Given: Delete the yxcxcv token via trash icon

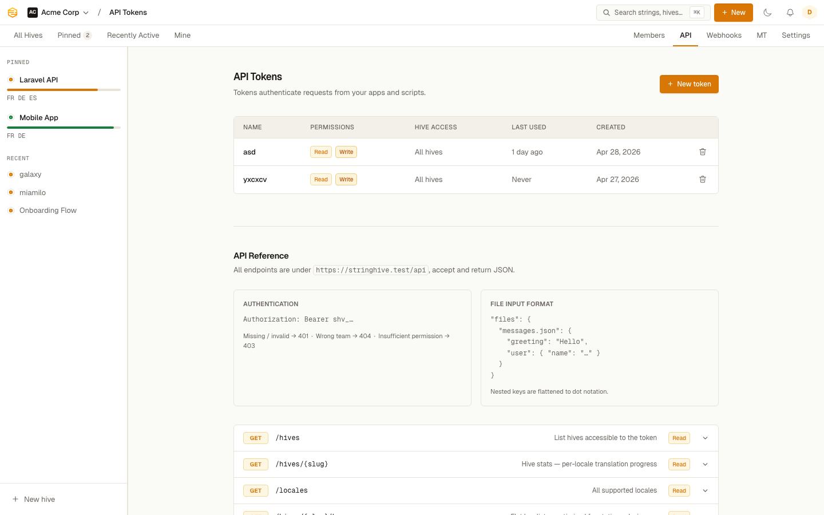Looking at the screenshot, I should [703, 180].
